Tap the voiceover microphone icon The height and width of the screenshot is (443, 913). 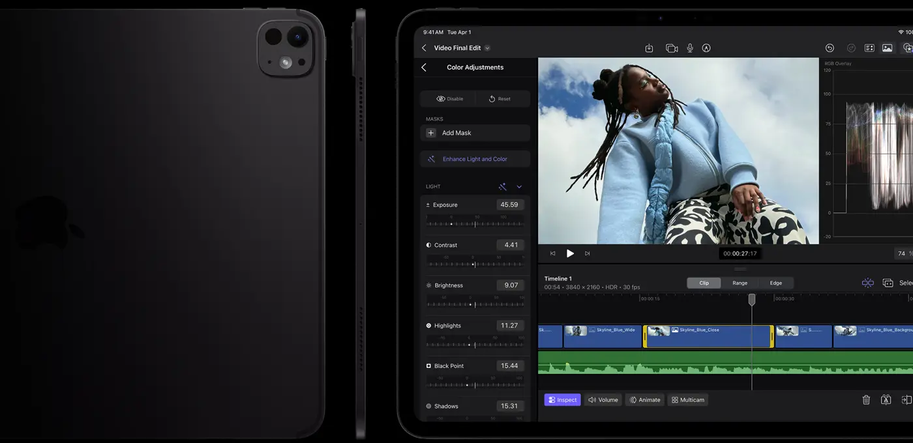click(x=690, y=48)
